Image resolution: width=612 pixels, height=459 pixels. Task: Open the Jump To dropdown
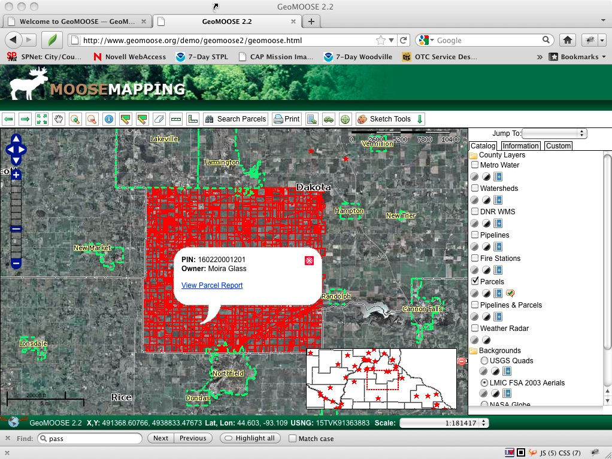tap(555, 133)
